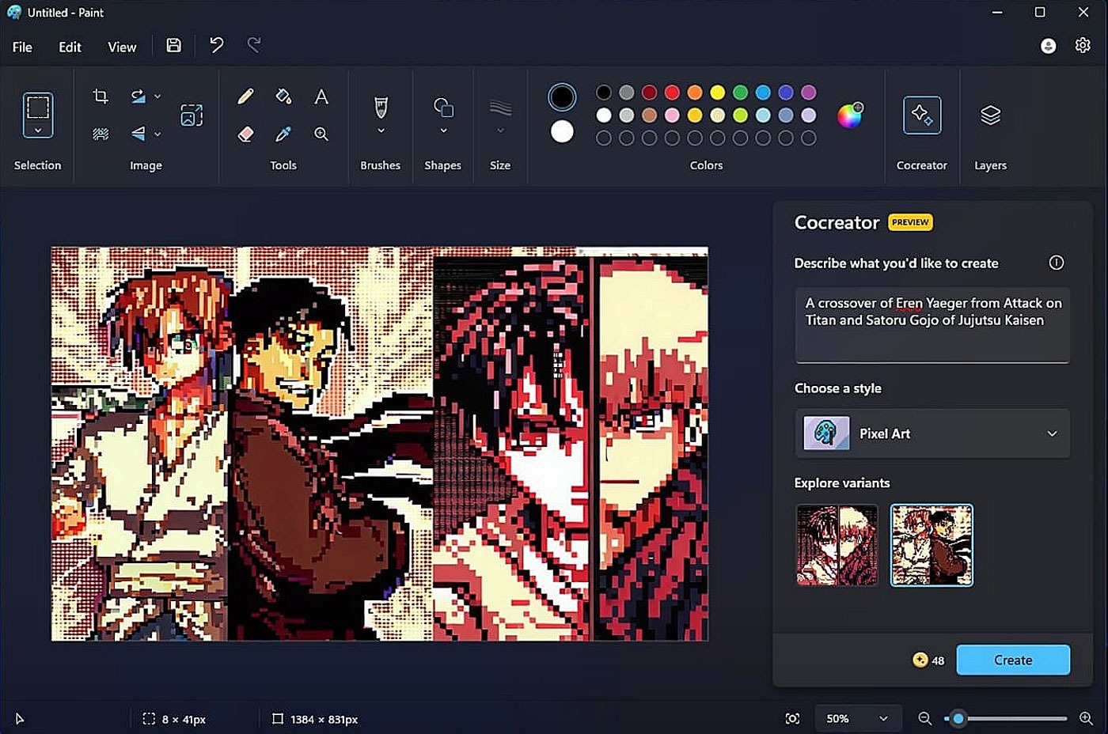Click the Rotate image icon
Viewport: 1108px width, 734px height.
point(138,96)
